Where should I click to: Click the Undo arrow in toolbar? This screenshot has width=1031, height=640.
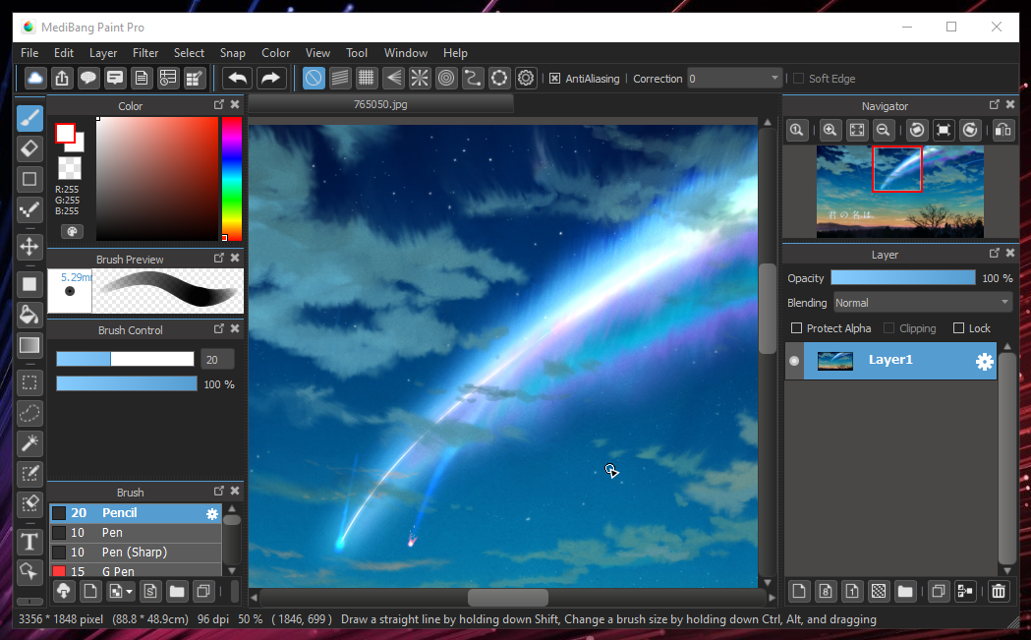tap(238, 79)
